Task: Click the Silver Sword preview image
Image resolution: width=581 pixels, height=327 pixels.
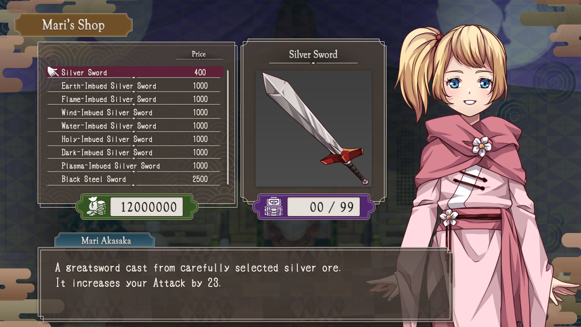Action: click(x=314, y=129)
